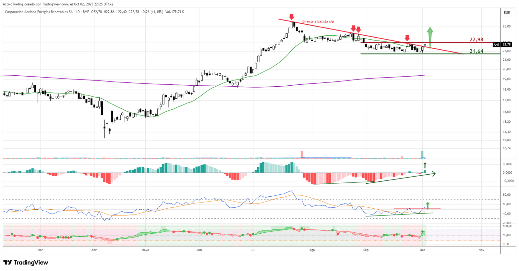
Task: Click the 25,00 price axis label
Action: tap(507, 26)
